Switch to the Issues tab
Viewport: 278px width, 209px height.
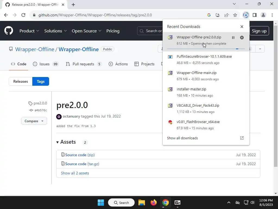pyautogui.click(x=45, y=64)
